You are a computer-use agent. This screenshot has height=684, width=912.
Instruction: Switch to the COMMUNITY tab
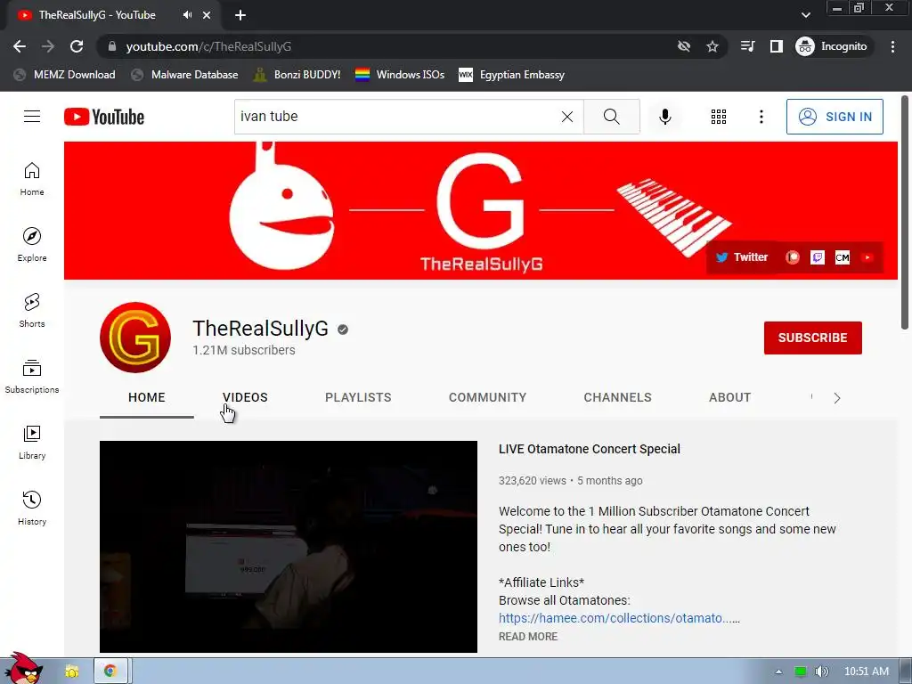[487, 397]
